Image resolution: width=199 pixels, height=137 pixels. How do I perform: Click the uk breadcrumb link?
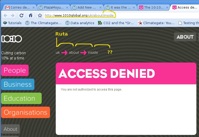pos(58,53)
